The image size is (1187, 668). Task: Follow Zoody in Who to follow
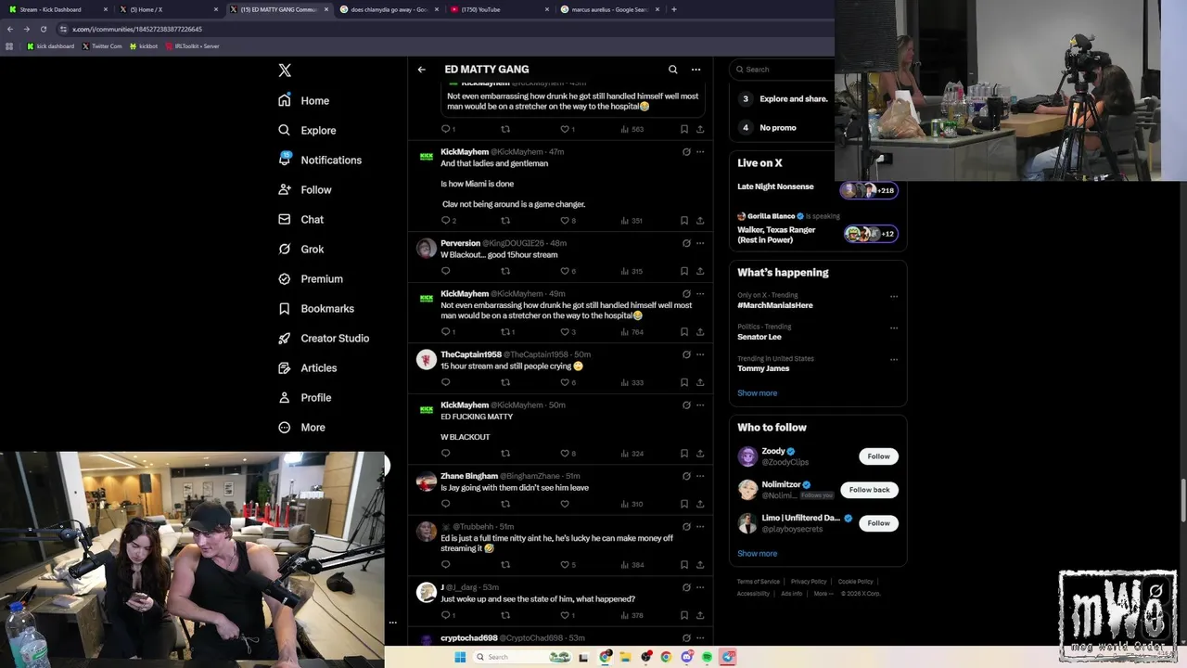tap(878, 456)
